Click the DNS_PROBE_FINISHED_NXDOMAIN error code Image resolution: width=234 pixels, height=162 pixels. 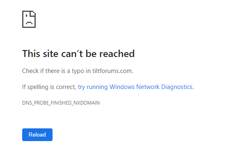(x=61, y=103)
